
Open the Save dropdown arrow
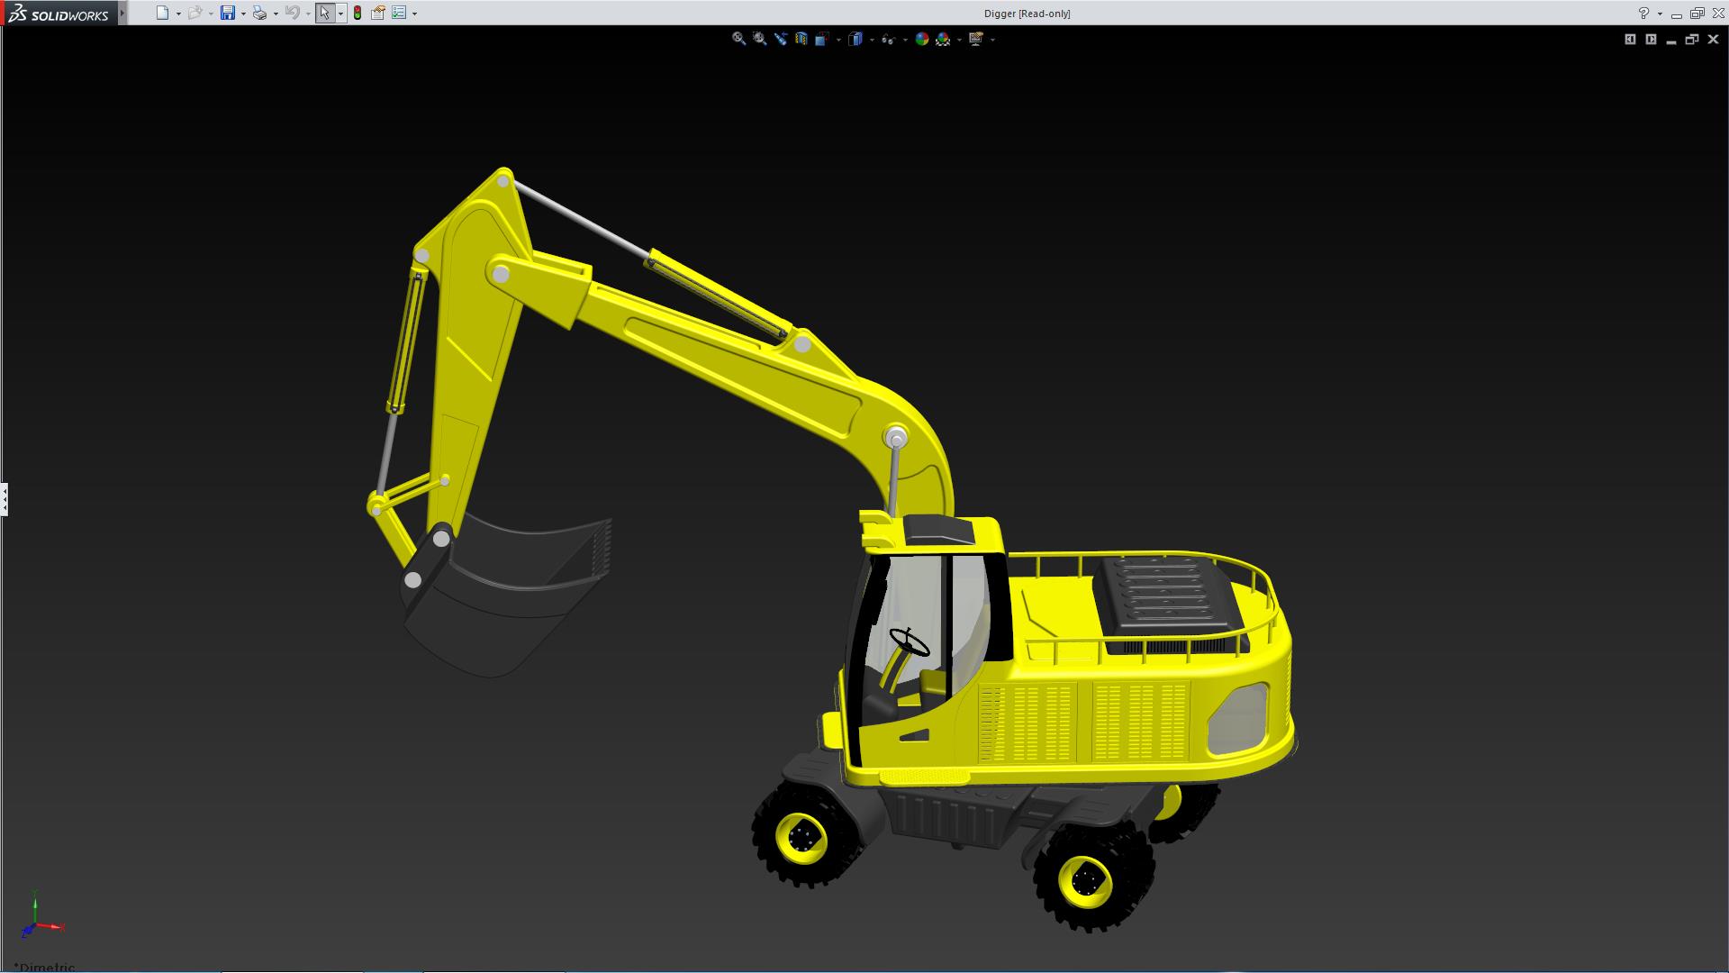(243, 14)
